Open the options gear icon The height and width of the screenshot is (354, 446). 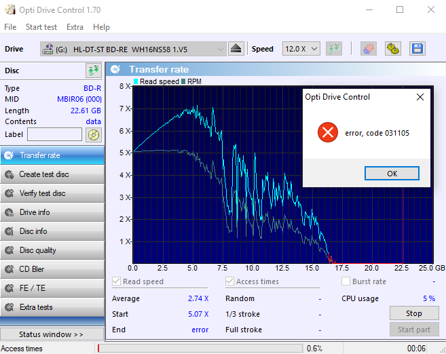coord(393,49)
